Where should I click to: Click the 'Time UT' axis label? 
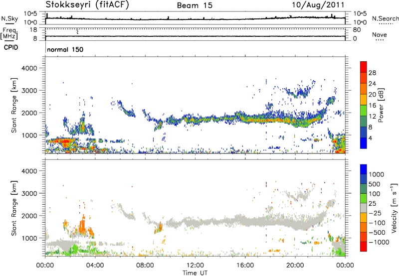(195, 273)
